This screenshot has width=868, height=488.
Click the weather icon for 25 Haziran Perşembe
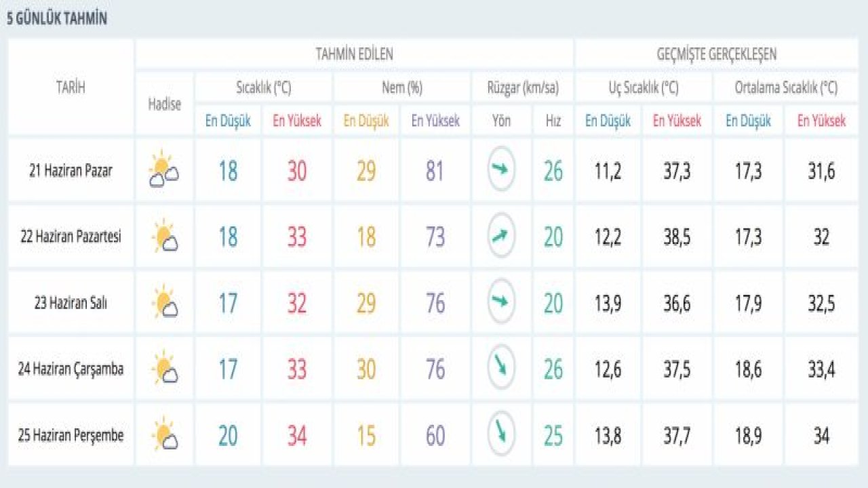[x=164, y=435]
